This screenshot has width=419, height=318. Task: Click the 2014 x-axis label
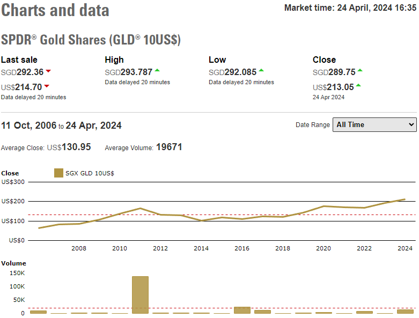point(201,248)
